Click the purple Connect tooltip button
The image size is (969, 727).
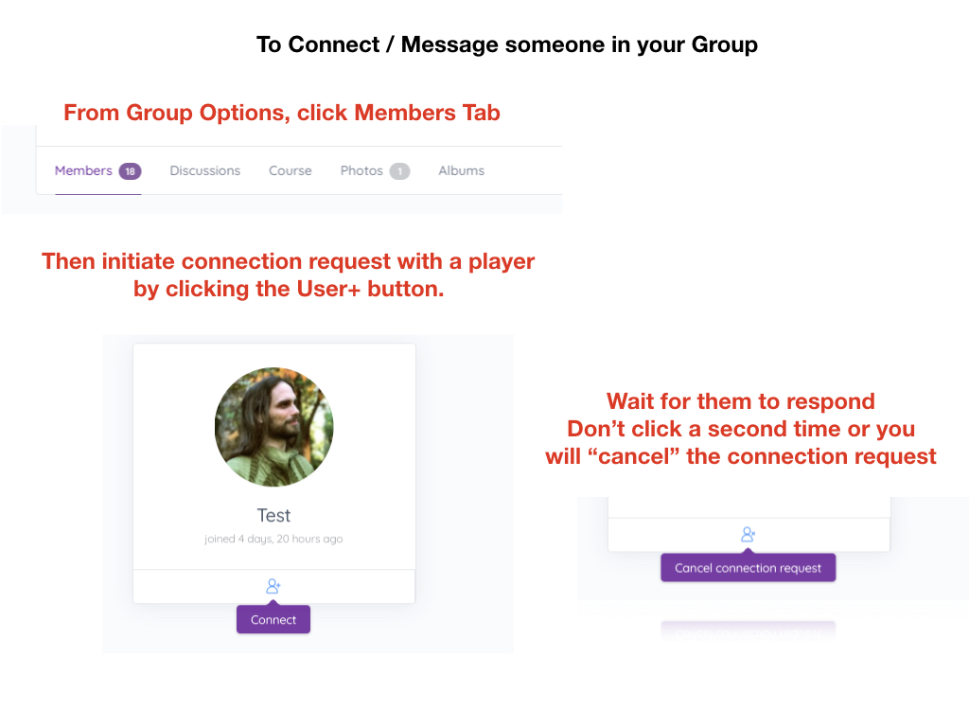point(273,619)
